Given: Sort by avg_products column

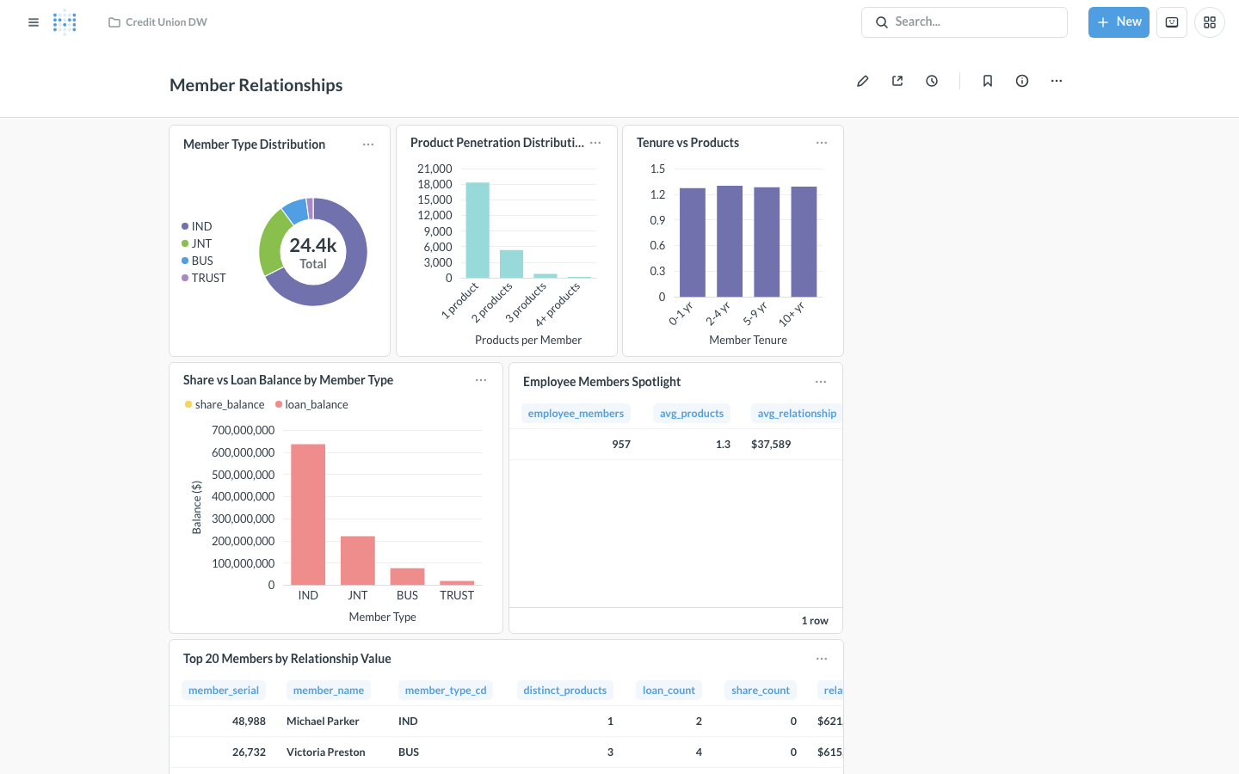Looking at the screenshot, I should point(692,414).
